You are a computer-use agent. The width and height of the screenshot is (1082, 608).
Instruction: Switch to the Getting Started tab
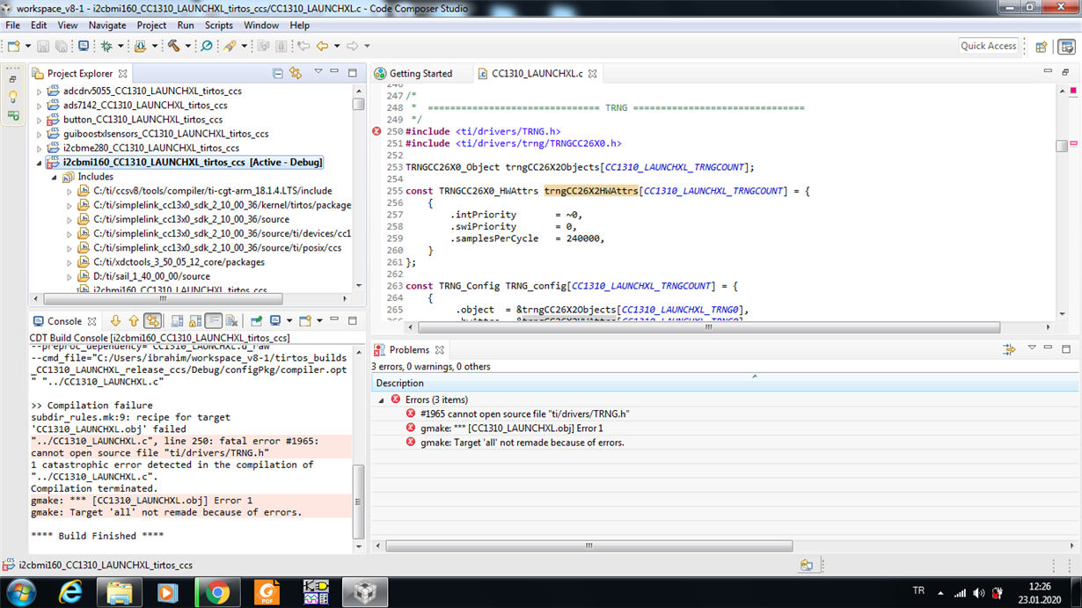[x=420, y=73]
